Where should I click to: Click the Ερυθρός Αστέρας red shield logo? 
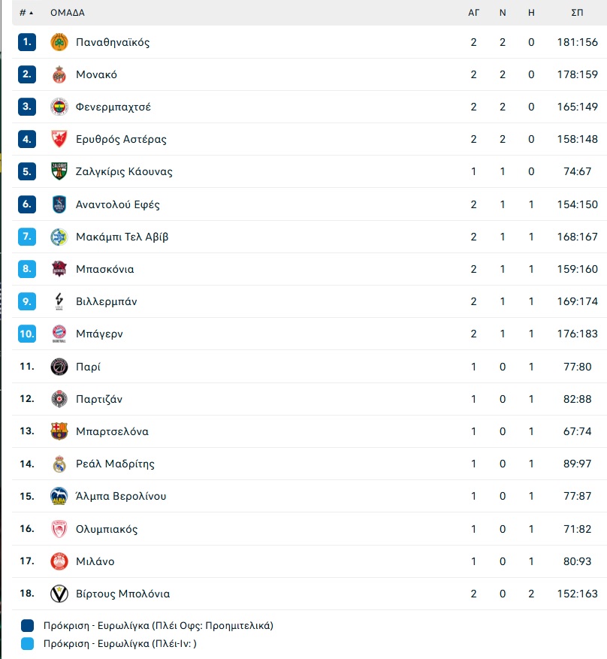pyautogui.click(x=59, y=139)
